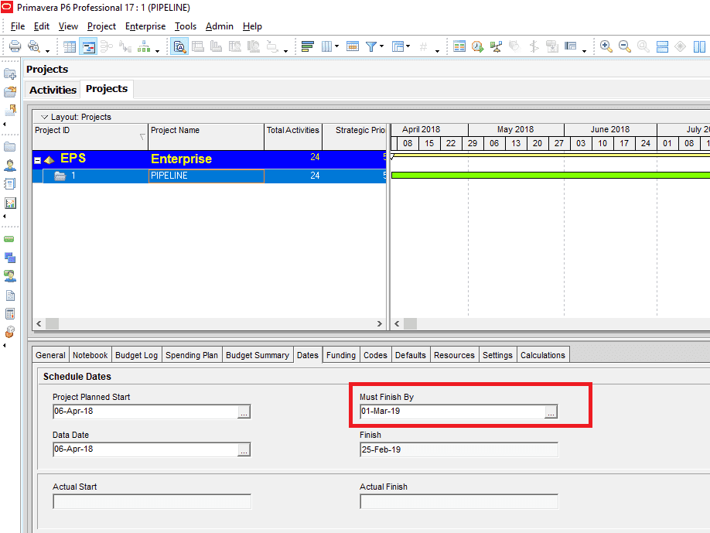
Task: Open the dice risk icon in sidebar
Action: pyautogui.click(x=10, y=332)
